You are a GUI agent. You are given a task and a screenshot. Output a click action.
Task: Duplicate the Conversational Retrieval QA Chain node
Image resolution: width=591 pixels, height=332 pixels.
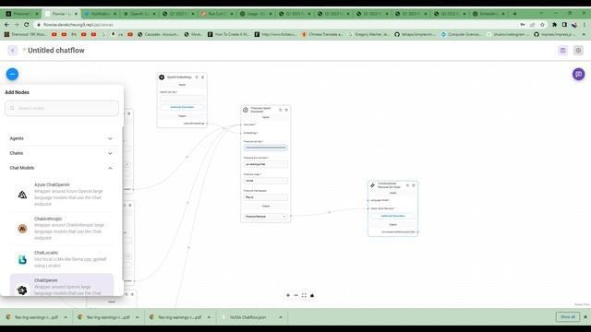(407, 185)
